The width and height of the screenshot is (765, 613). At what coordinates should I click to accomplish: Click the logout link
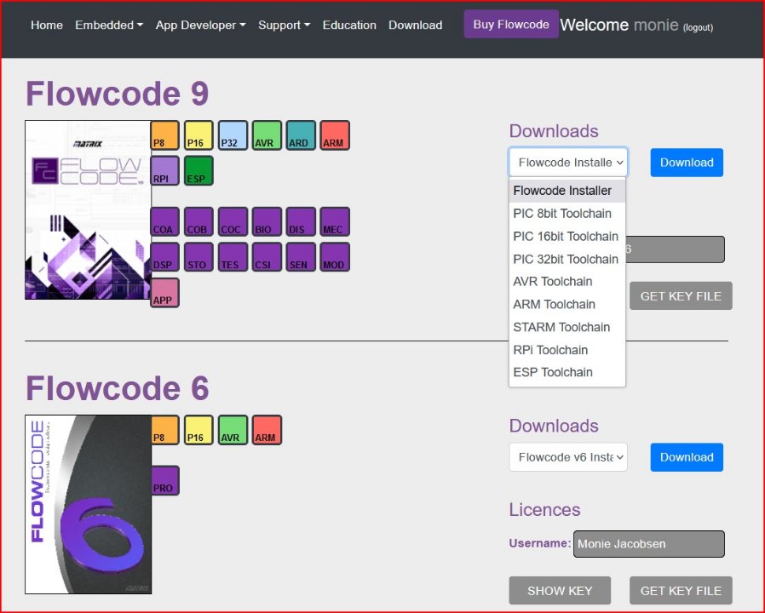pos(698,28)
